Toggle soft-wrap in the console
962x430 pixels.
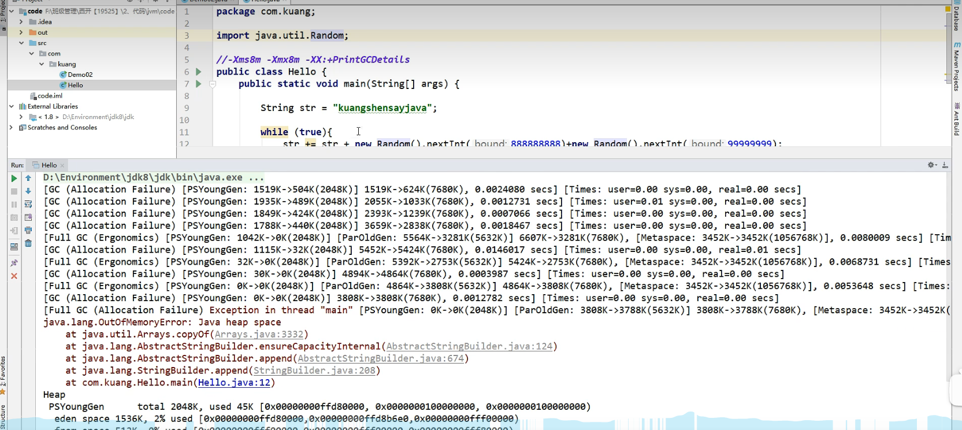[x=28, y=204]
